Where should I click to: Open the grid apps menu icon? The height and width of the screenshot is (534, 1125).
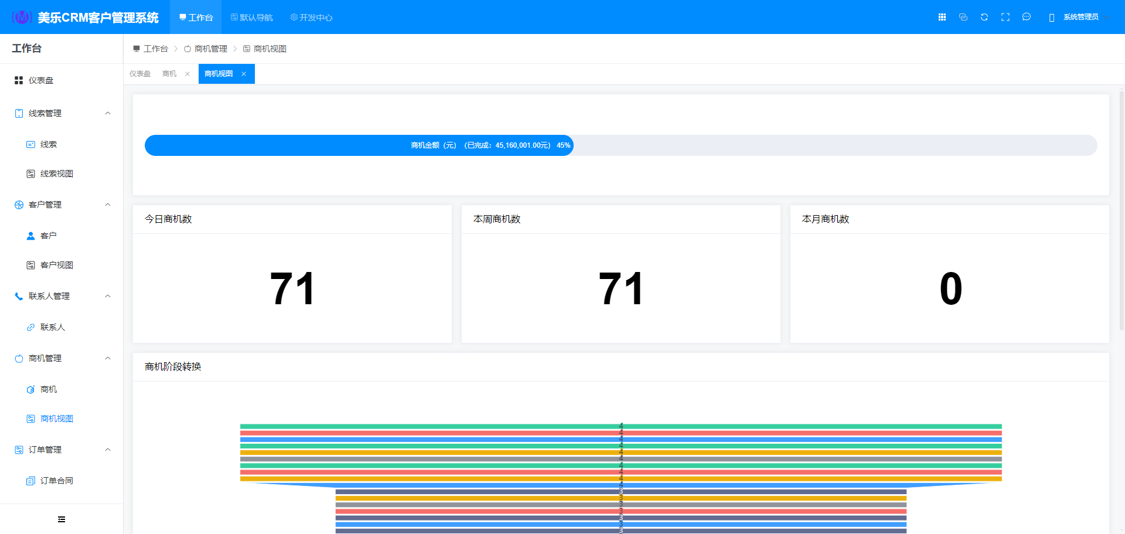942,17
